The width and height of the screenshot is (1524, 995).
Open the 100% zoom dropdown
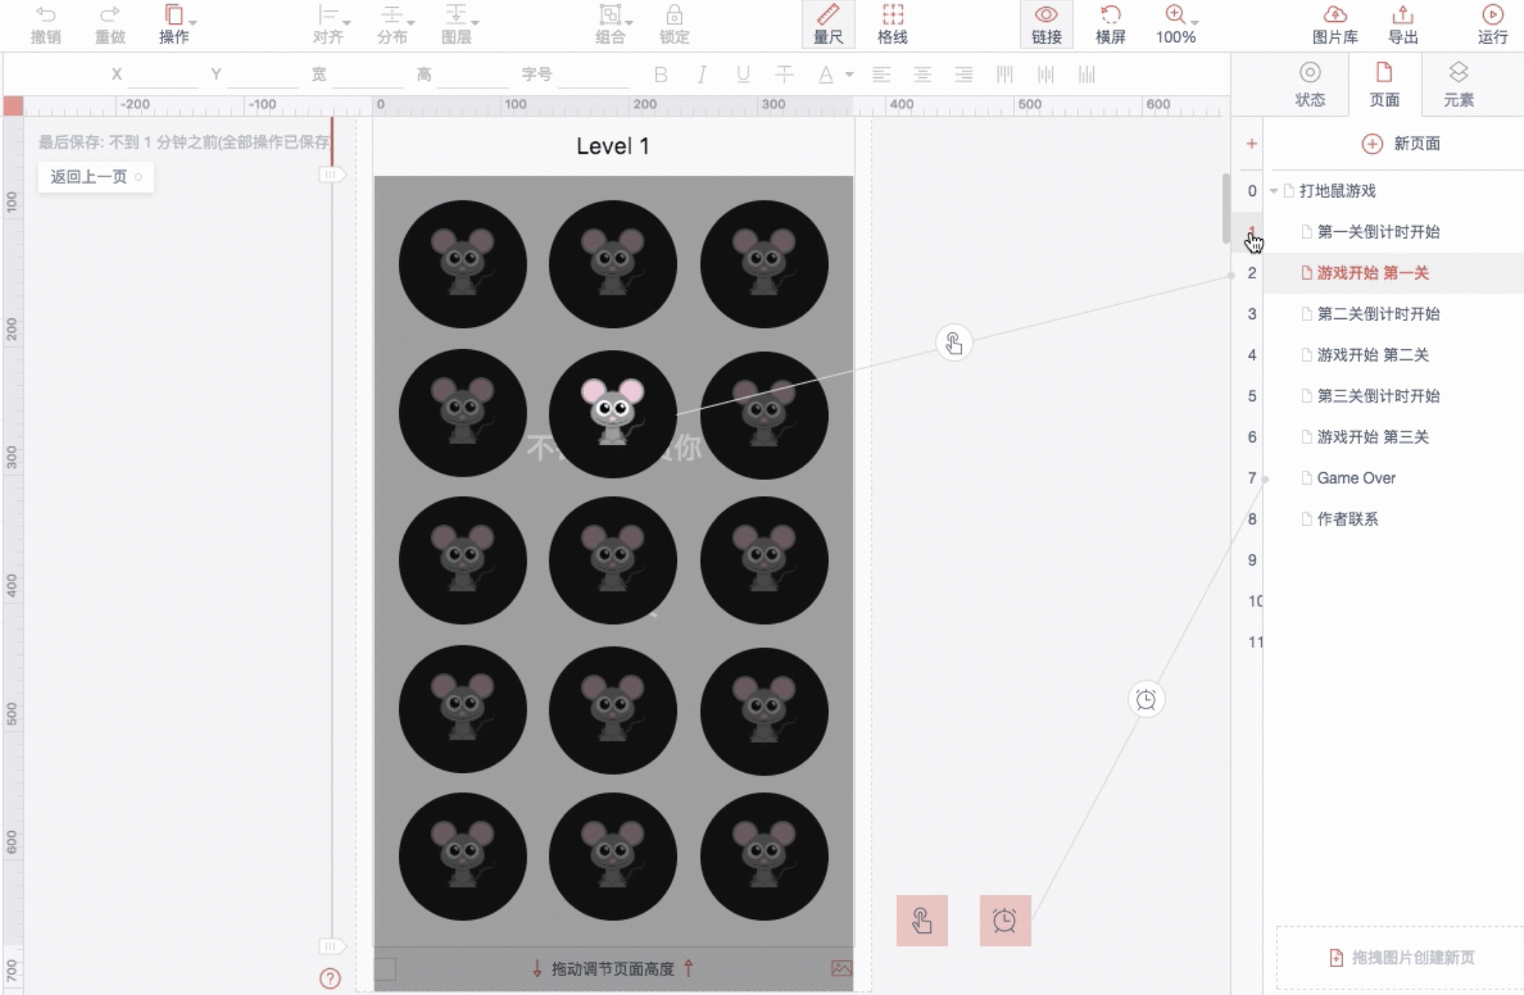pos(1177,25)
